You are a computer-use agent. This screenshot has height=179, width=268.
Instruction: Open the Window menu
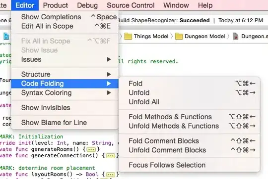[176, 5]
